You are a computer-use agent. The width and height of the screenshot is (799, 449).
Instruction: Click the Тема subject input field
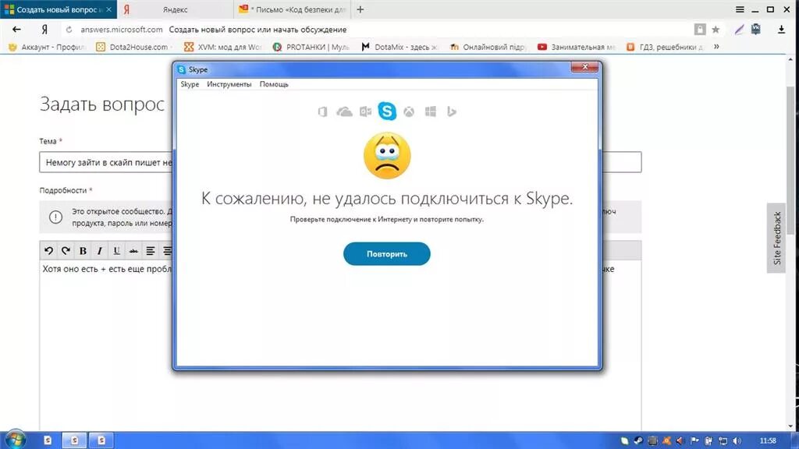click(x=340, y=162)
